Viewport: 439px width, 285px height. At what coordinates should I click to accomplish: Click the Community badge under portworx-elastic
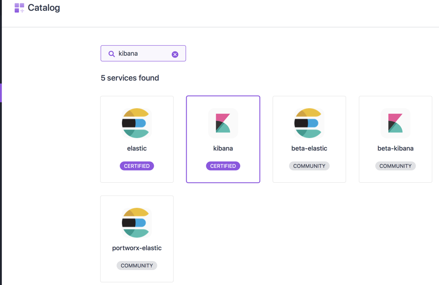coord(137,265)
